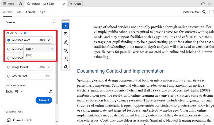The width and height of the screenshot is (214, 125).
Task: Open the Document language help icon
Action: 50,91
